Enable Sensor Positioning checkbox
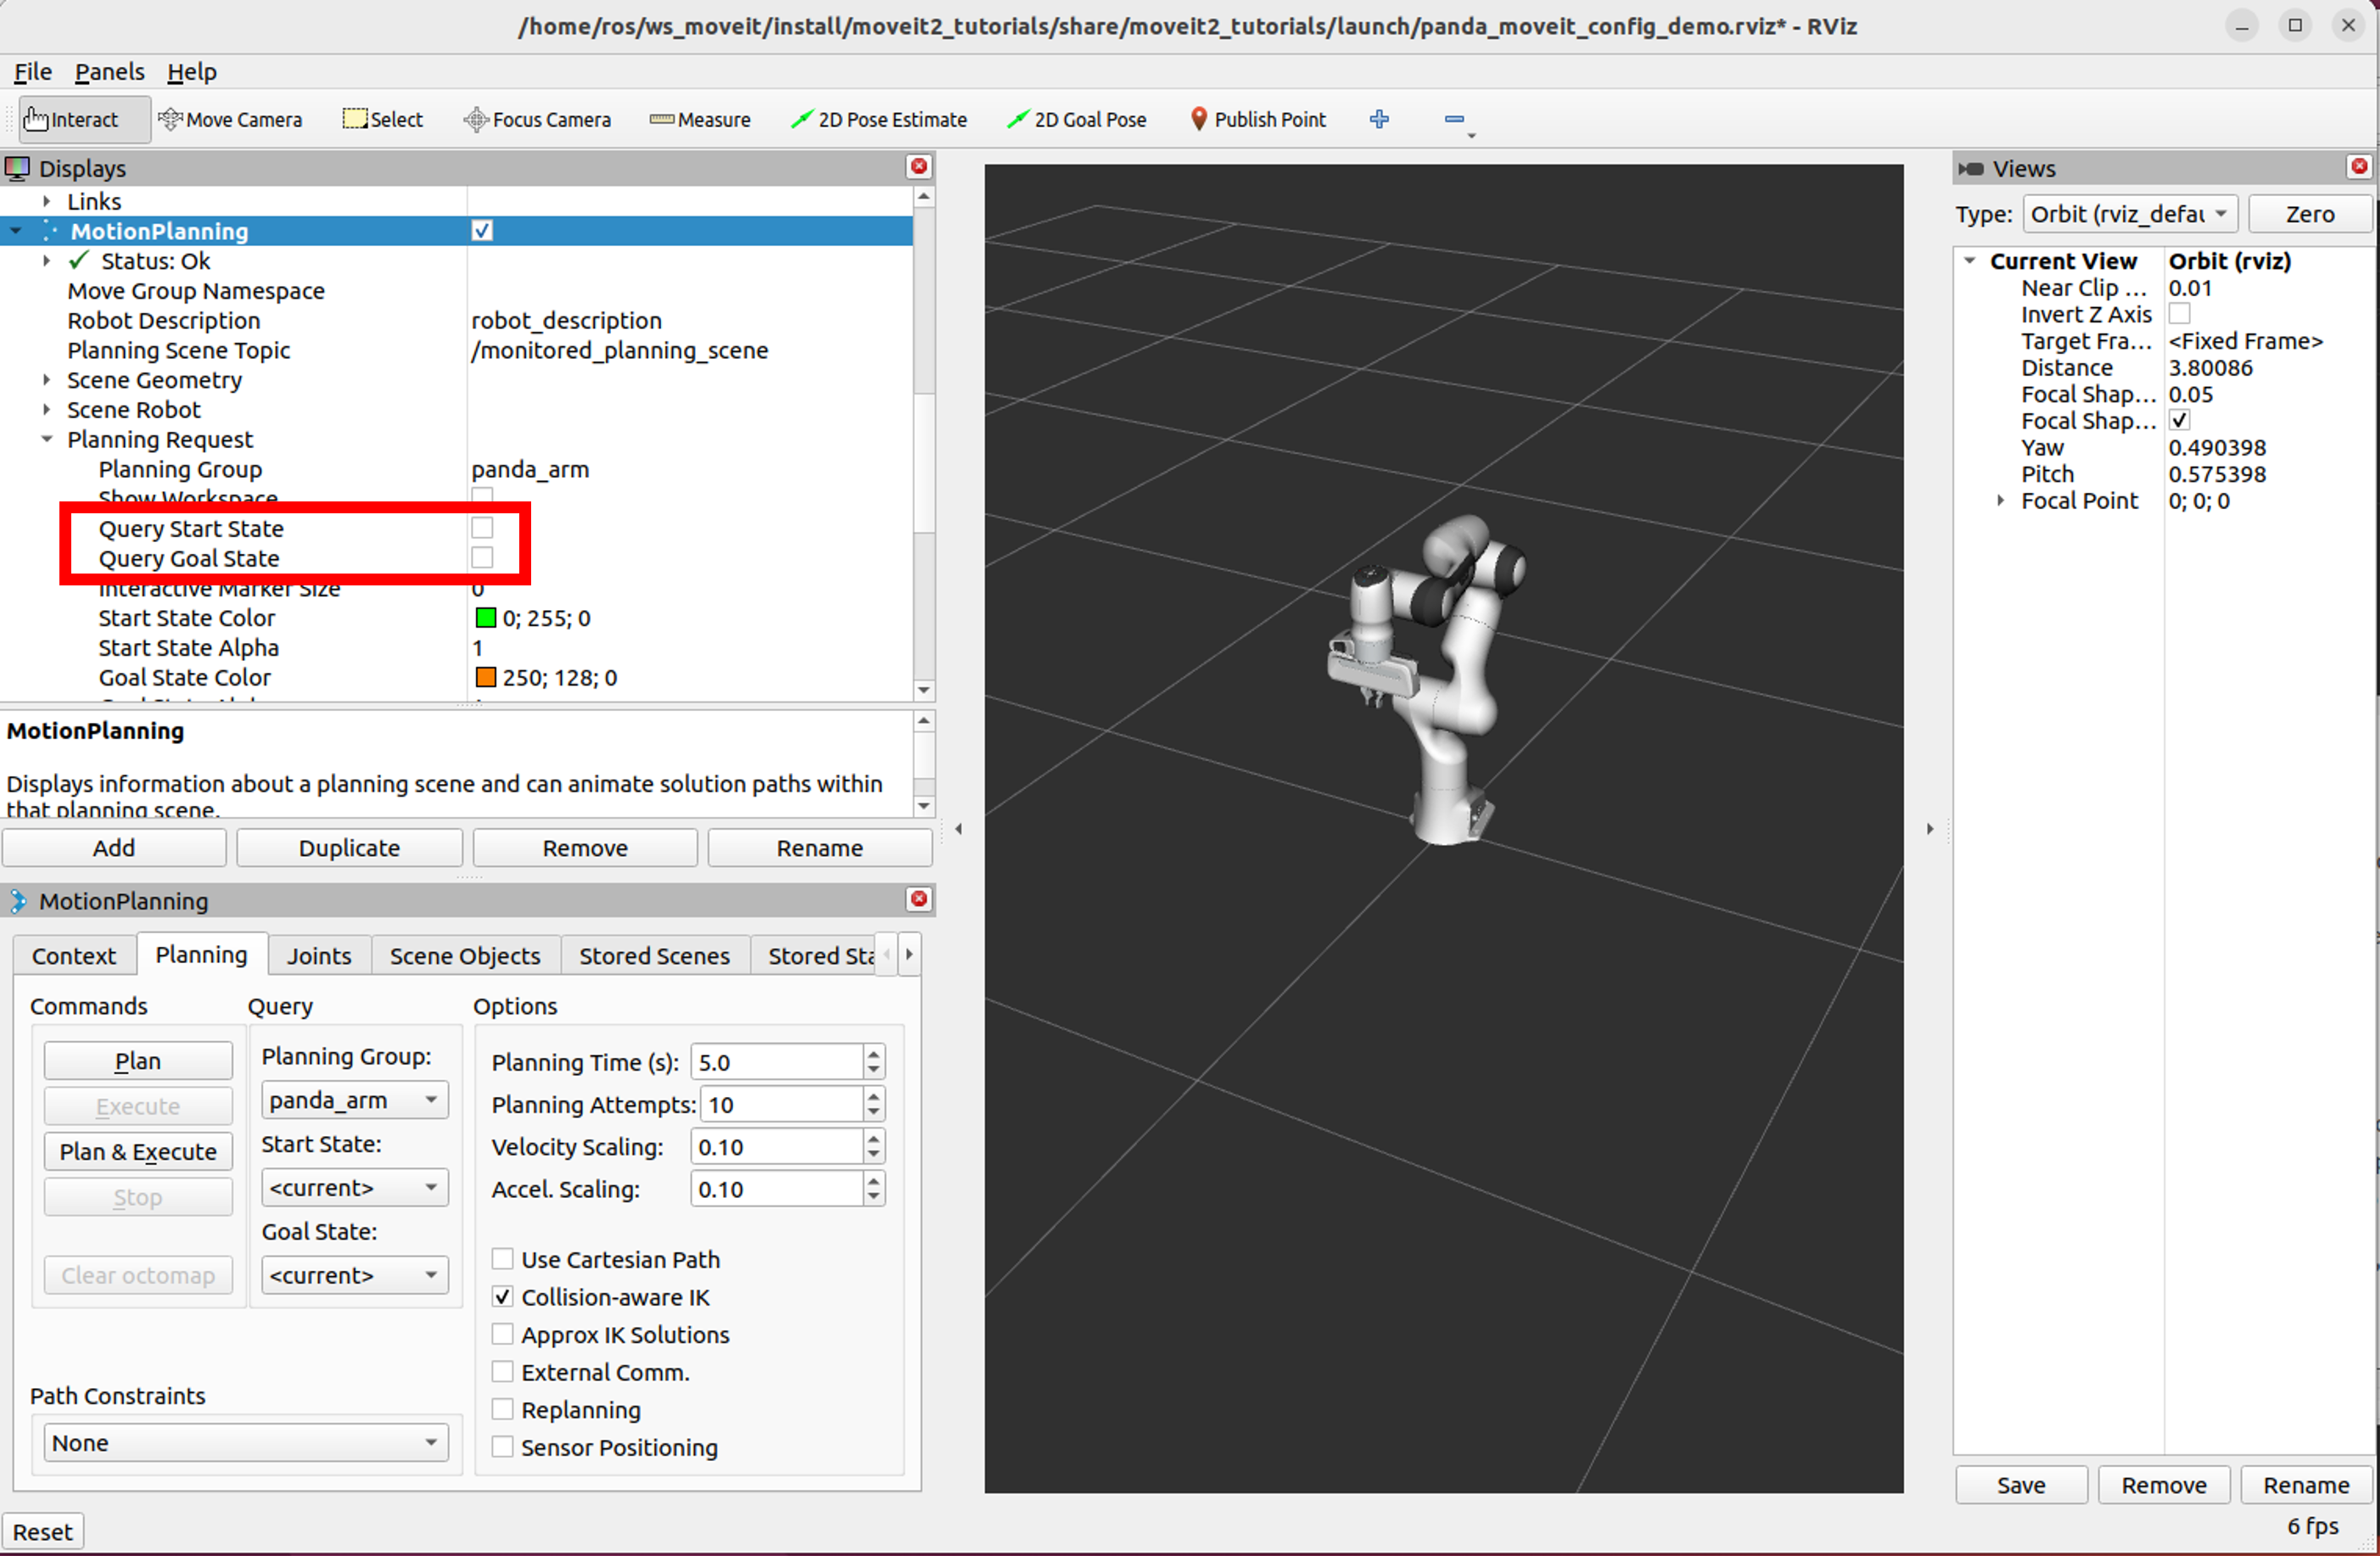 pos(503,1447)
